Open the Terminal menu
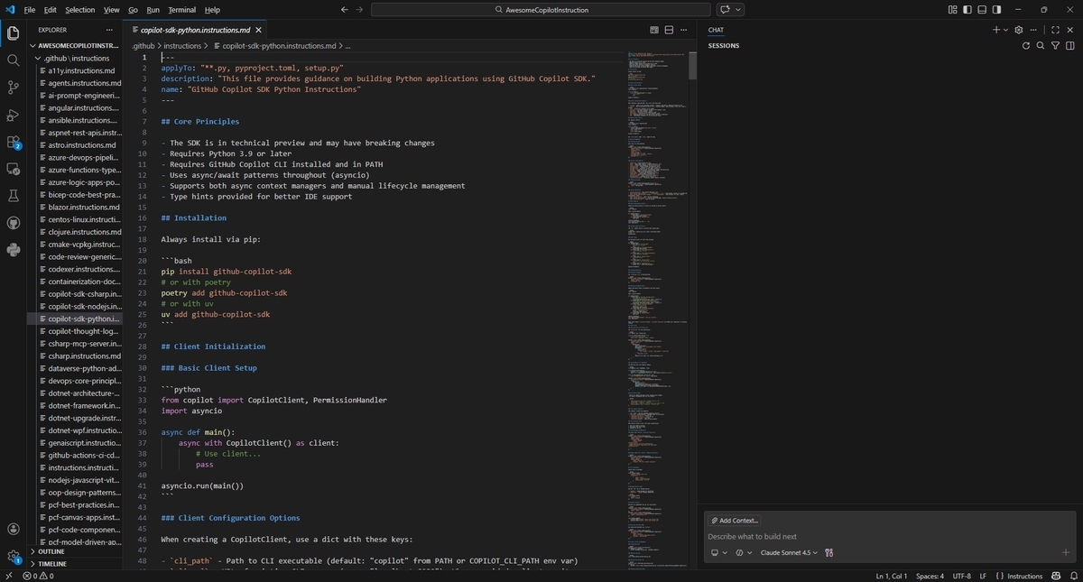Viewport: 1083px width, 582px height. (181, 9)
